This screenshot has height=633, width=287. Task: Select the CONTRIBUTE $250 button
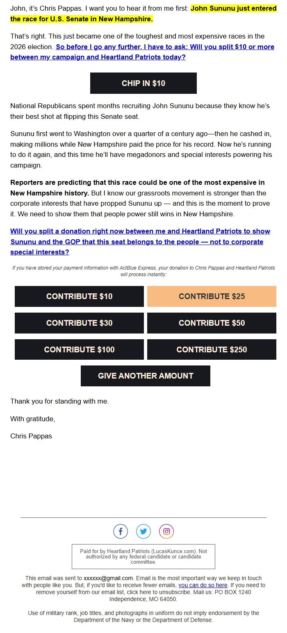point(212,349)
